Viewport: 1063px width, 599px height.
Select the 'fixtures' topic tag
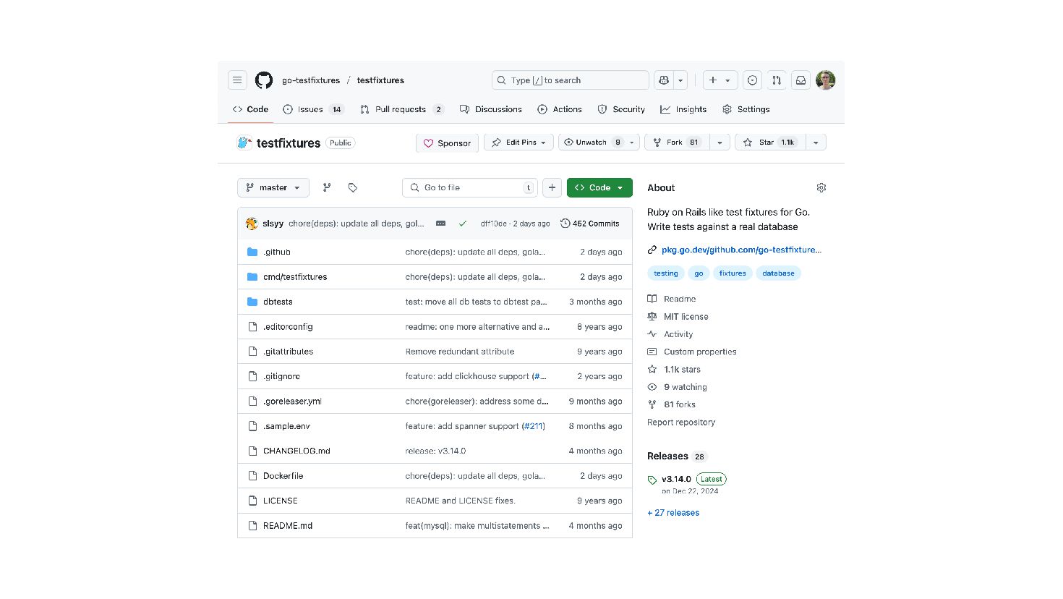[x=733, y=273]
